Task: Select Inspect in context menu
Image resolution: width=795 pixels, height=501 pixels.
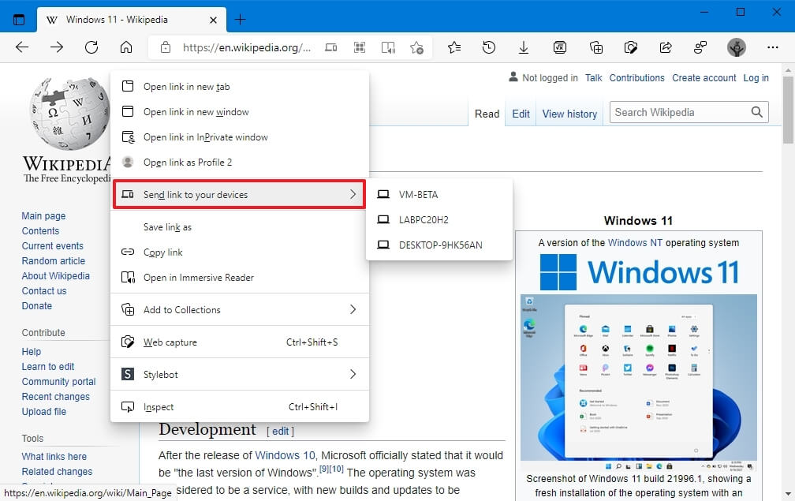Action: tap(240, 407)
